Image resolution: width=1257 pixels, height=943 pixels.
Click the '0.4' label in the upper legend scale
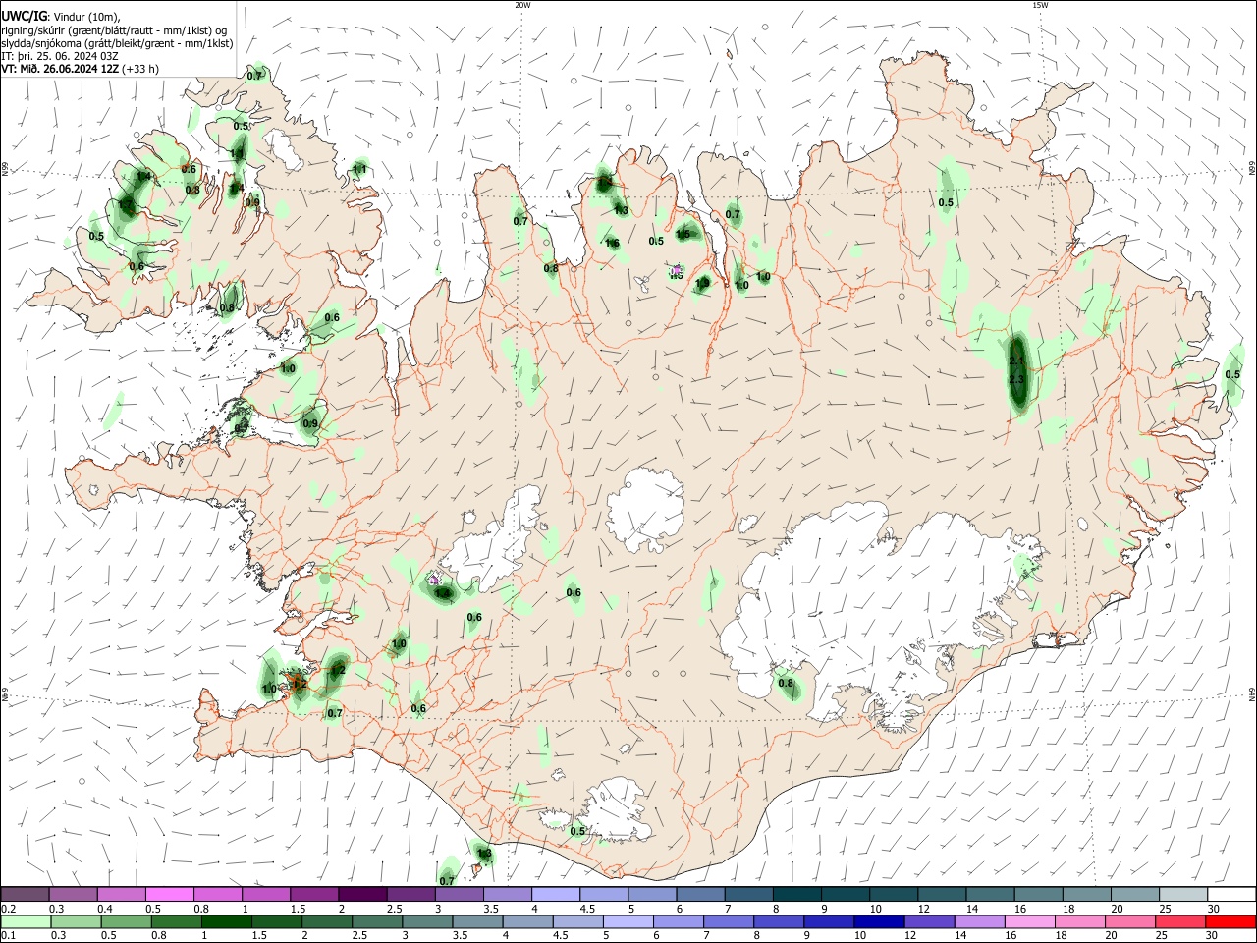point(105,909)
